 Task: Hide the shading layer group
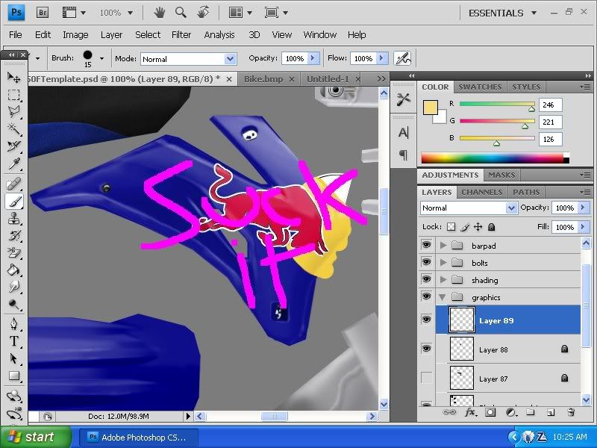[426, 279]
